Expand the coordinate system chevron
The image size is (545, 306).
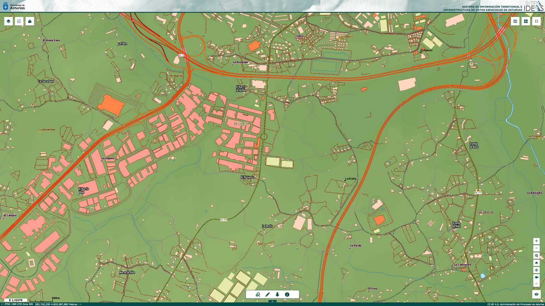pyautogui.click(x=81, y=304)
